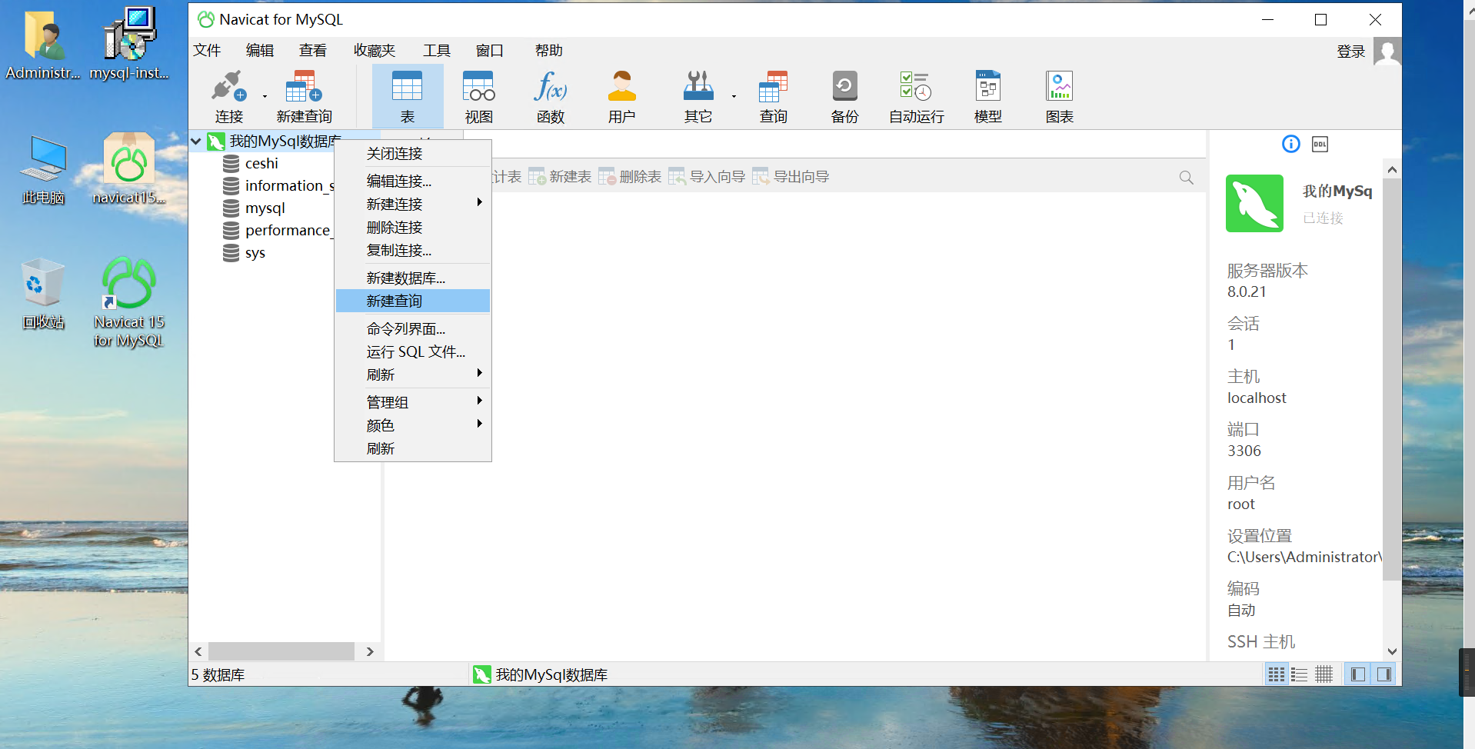Image resolution: width=1475 pixels, height=749 pixels.
Task: Click the 导出向导 (Export Wizard) button
Action: pyautogui.click(x=791, y=177)
